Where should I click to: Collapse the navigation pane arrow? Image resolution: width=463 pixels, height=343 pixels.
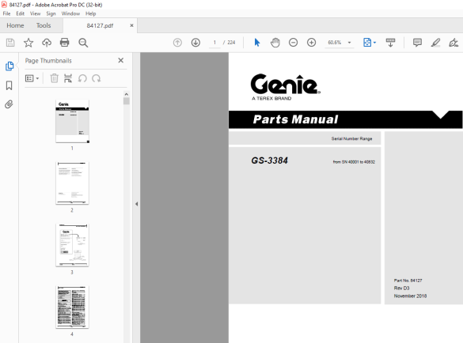(x=136, y=204)
